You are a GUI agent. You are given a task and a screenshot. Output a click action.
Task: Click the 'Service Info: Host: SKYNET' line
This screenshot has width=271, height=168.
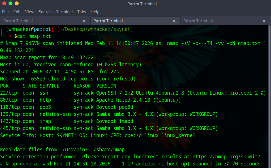click(x=98, y=135)
